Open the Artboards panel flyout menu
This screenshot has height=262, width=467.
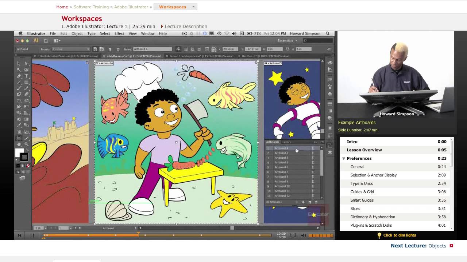pos(321,142)
